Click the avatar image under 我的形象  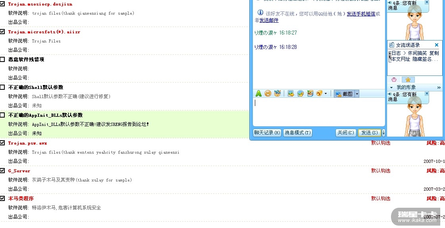(x=415, y=116)
